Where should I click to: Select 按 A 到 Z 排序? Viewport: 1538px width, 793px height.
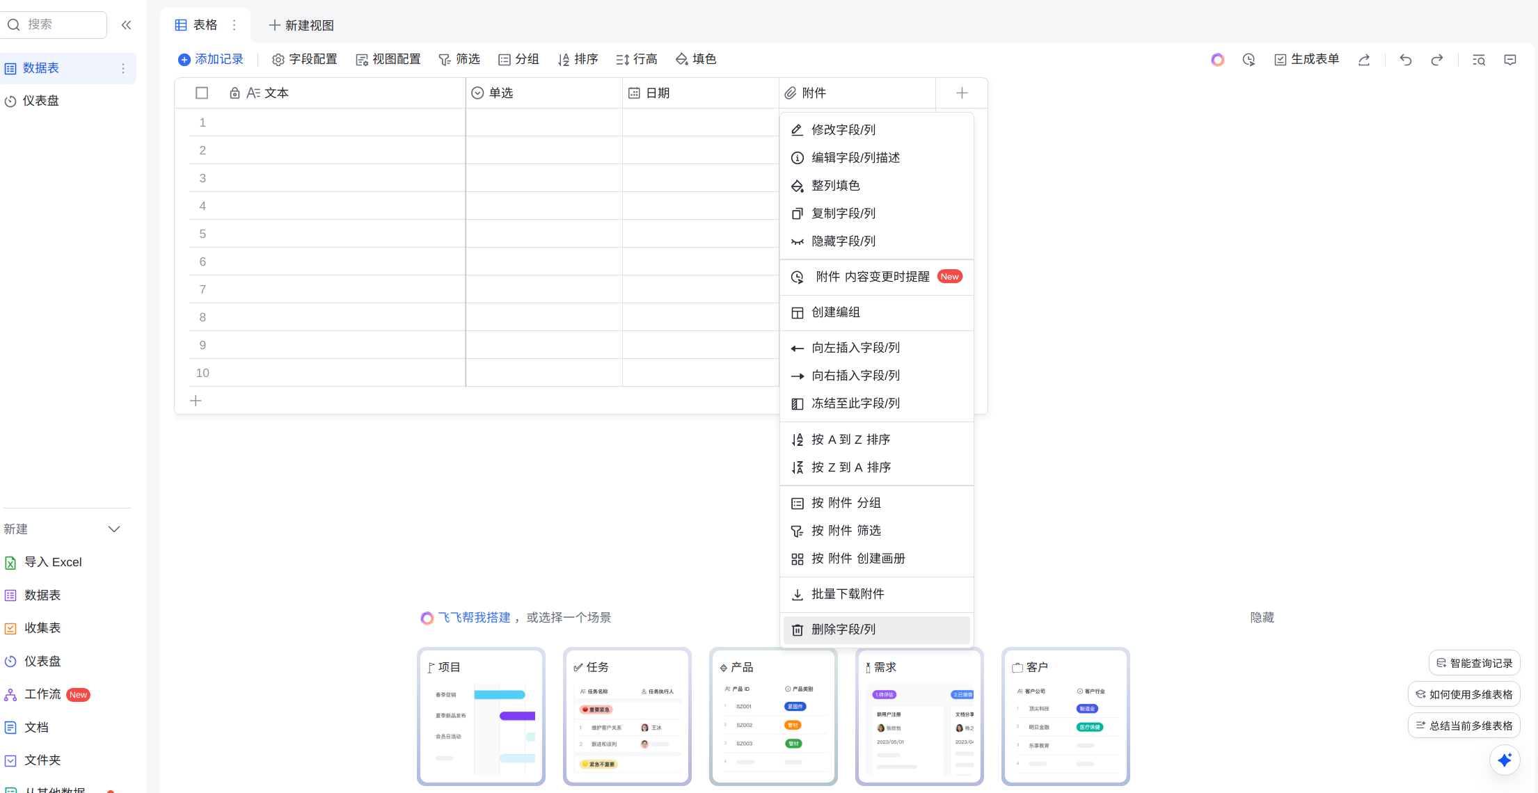[876, 440]
